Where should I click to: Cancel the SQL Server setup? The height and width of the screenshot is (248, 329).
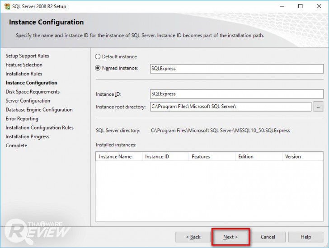click(268, 237)
